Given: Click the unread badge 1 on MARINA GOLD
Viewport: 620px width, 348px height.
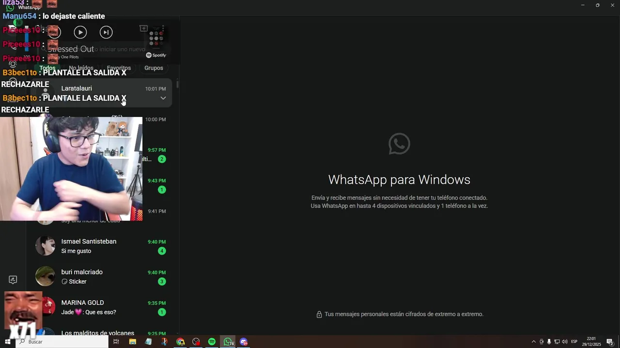Looking at the screenshot, I should pyautogui.click(x=162, y=312).
